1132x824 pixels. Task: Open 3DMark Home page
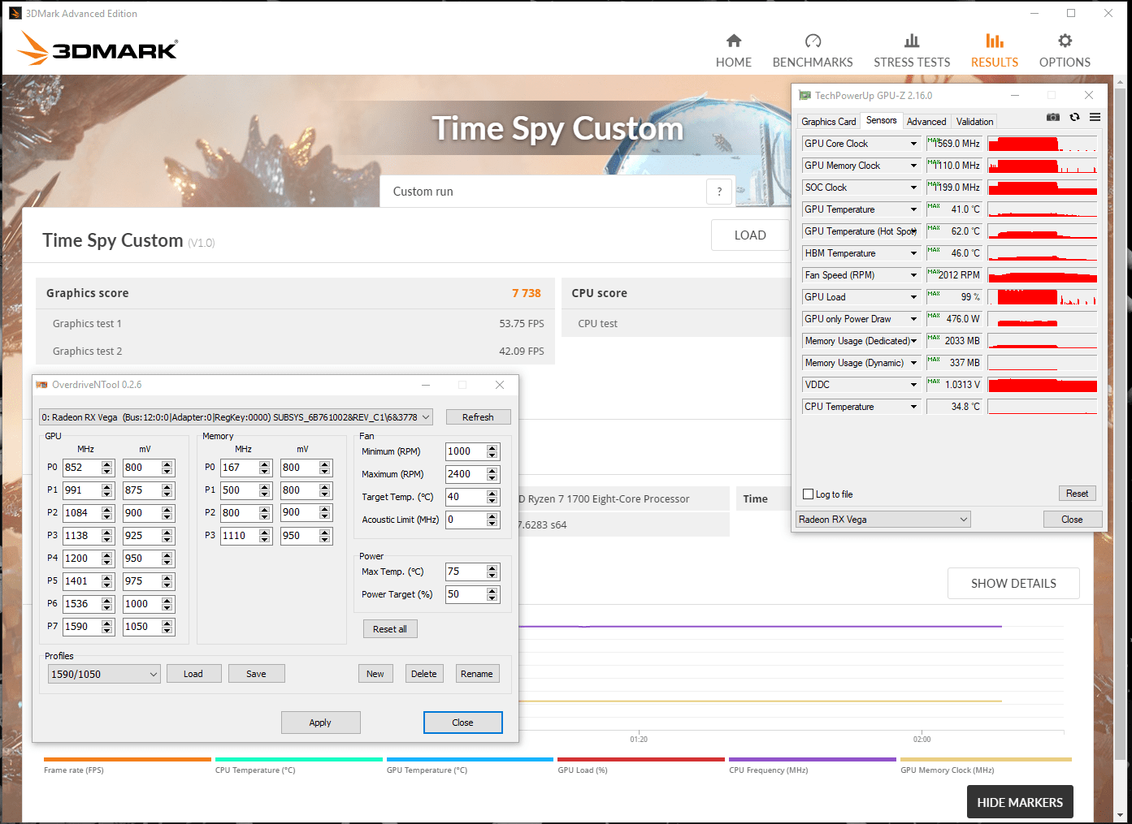(733, 50)
